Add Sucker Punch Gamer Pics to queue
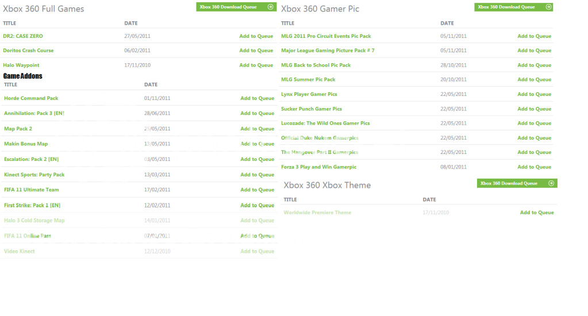 tap(534, 109)
